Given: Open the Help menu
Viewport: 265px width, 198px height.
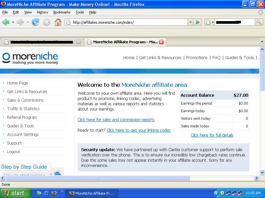Looking at the screenshot, I should (x=93, y=12).
